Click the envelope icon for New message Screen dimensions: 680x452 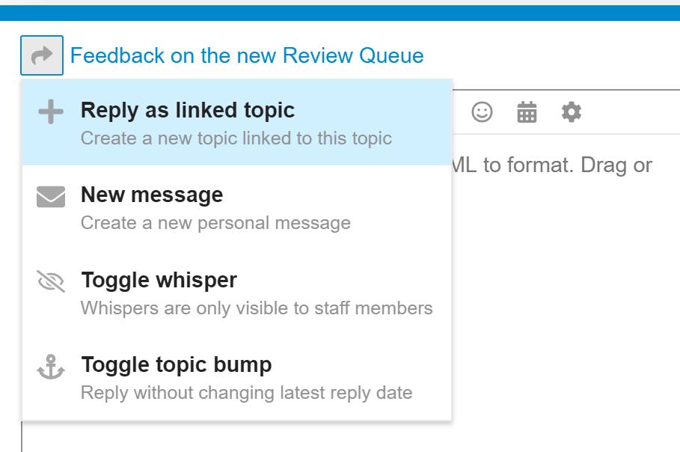click(50, 197)
